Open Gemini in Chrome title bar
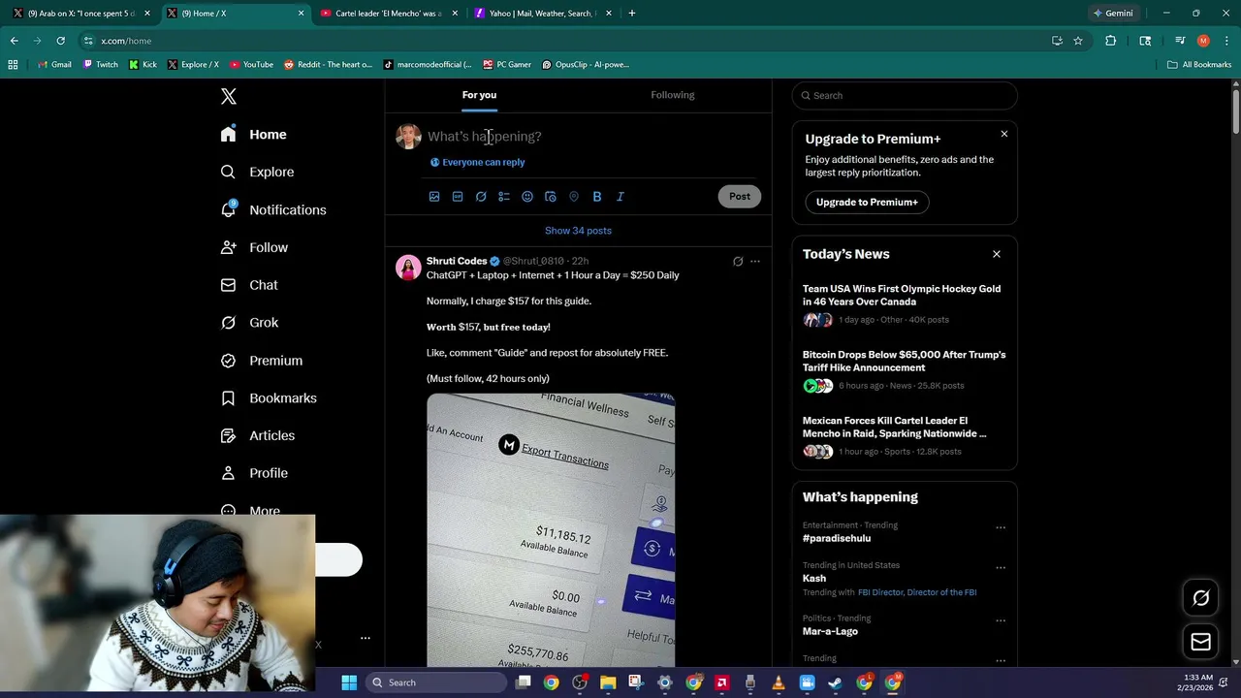Image resolution: width=1241 pixels, height=698 pixels. 1112,14
